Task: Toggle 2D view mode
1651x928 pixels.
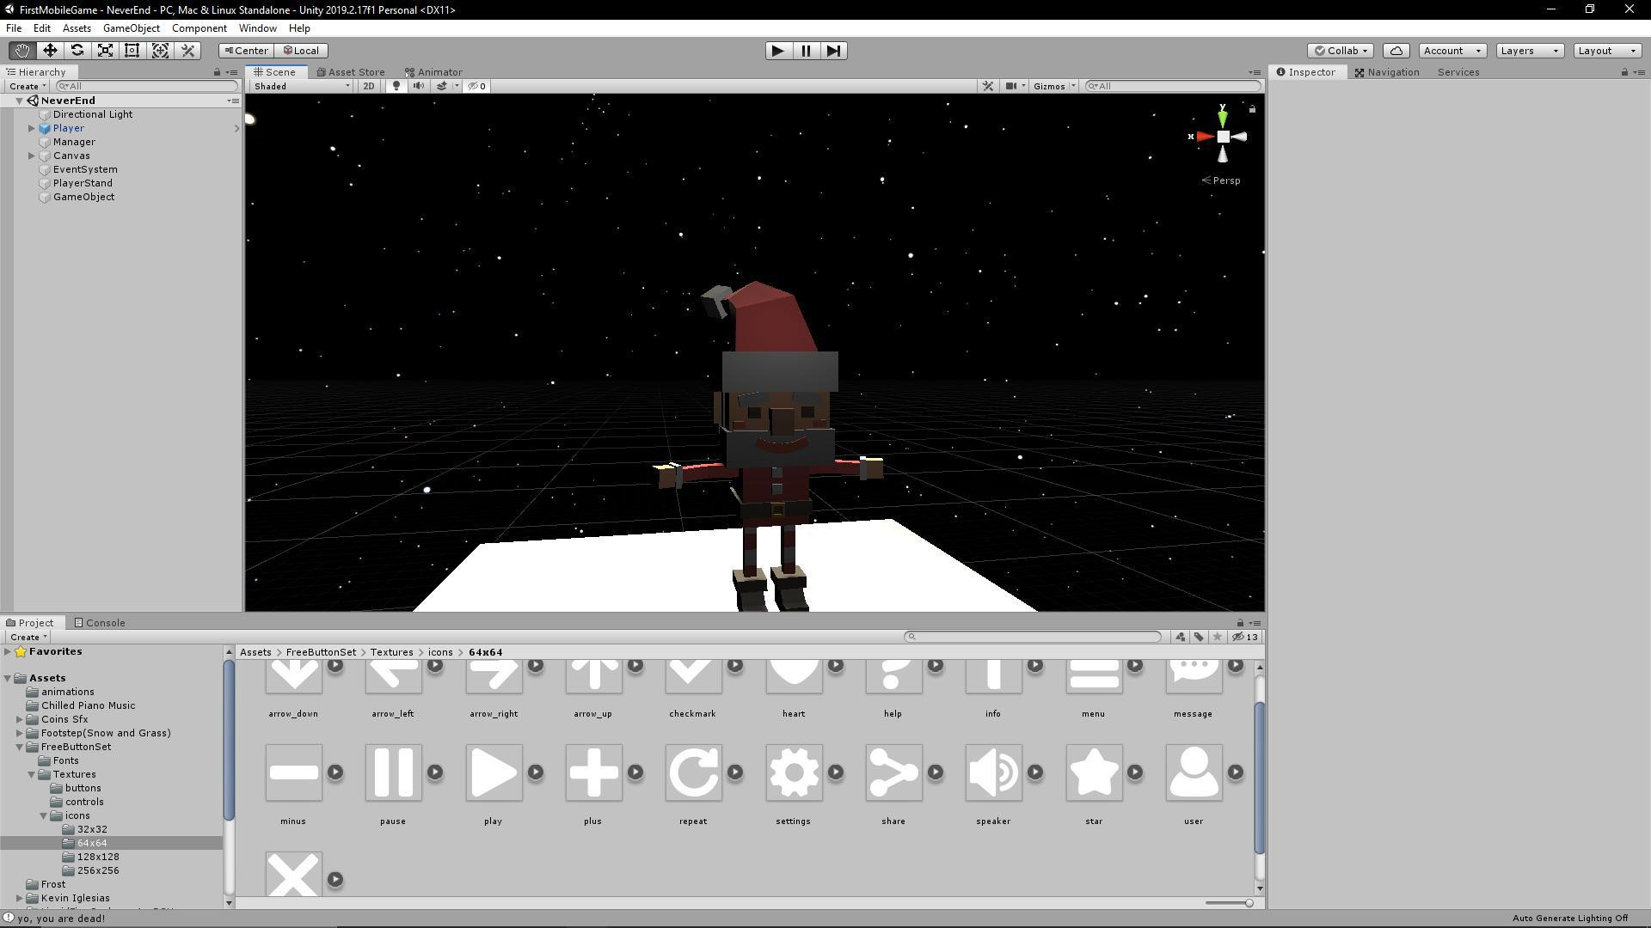Action: [x=369, y=86]
